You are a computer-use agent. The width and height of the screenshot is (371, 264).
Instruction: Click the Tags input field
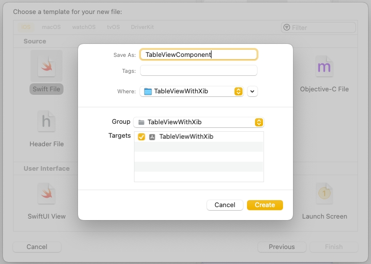point(198,71)
